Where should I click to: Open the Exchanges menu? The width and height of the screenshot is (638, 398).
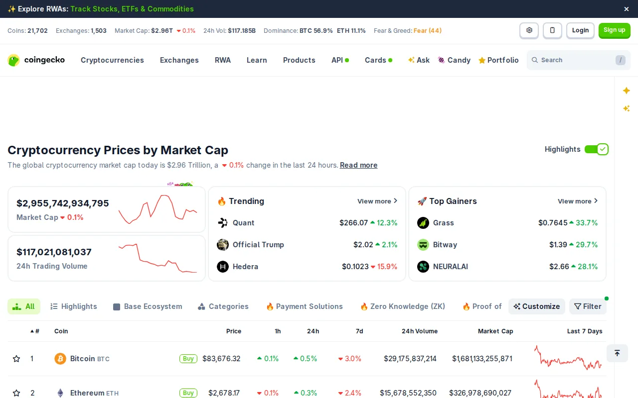click(x=179, y=60)
